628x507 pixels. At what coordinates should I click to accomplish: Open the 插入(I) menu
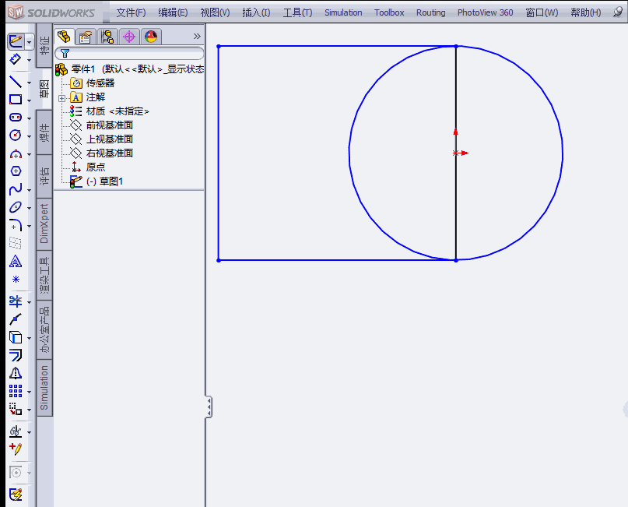click(x=256, y=12)
